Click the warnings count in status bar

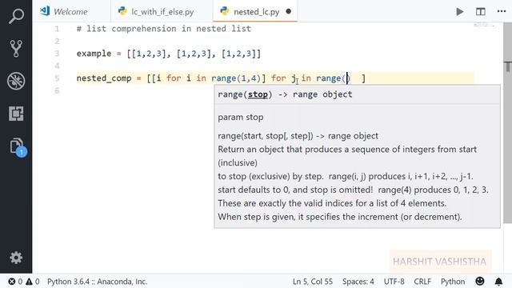click(33, 282)
